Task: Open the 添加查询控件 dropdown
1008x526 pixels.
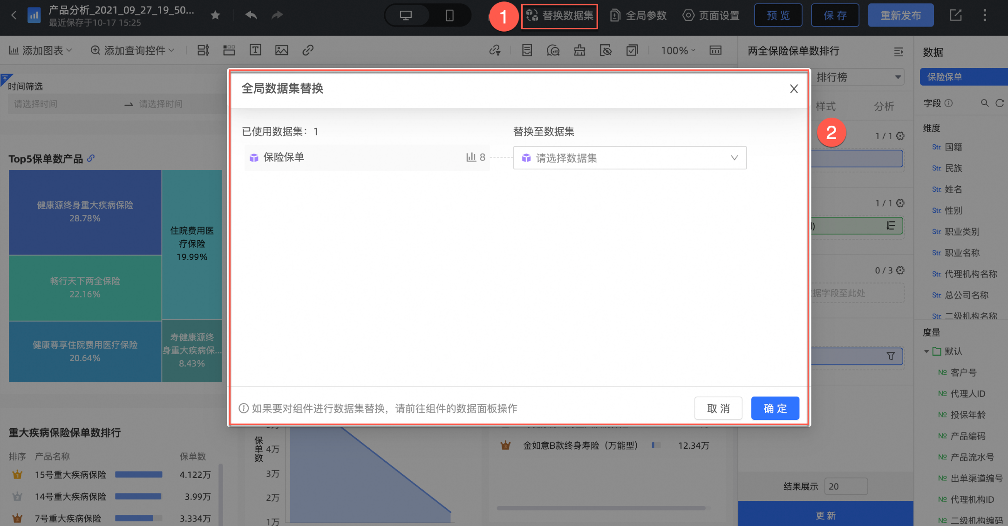Action: [x=132, y=50]
